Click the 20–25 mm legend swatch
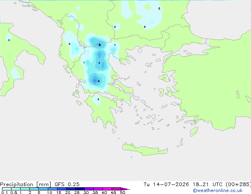 click(71, 189)
